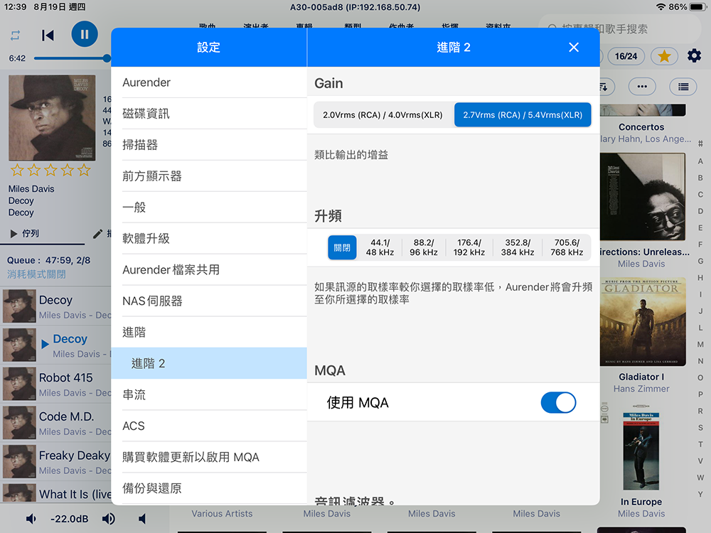Jump to # in alphabet index
711x533 pixels.
click(x=700, y=144)
